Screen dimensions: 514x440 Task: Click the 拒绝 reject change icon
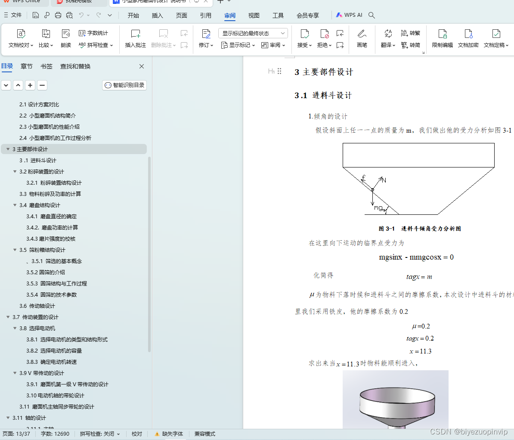point(324,34)
